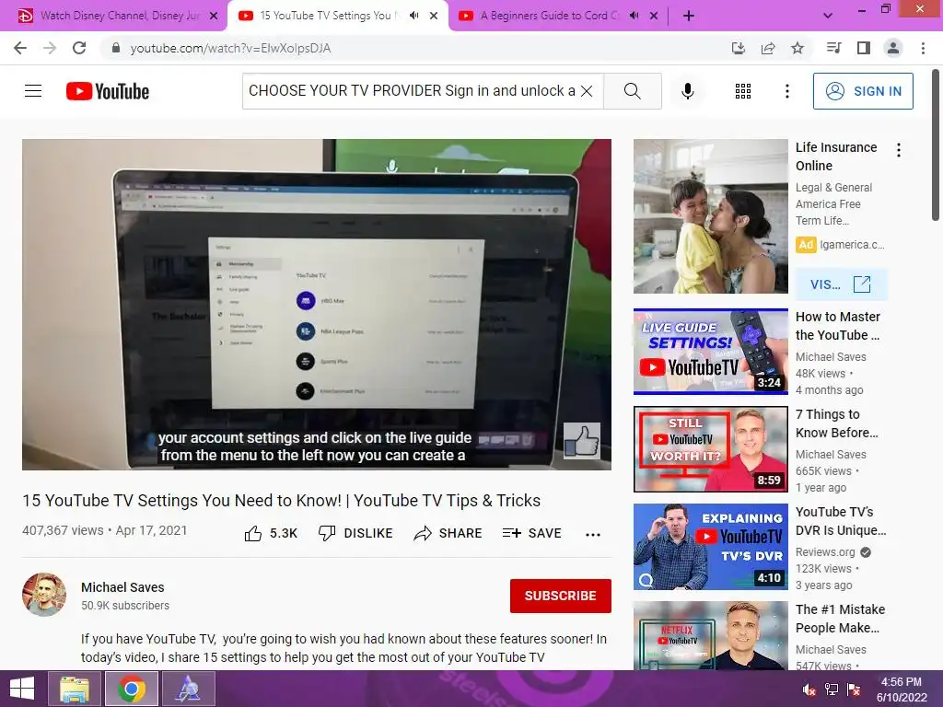
Task: Open the Live Guide Settings video thumbnail
Action: (x=710, y=352)
